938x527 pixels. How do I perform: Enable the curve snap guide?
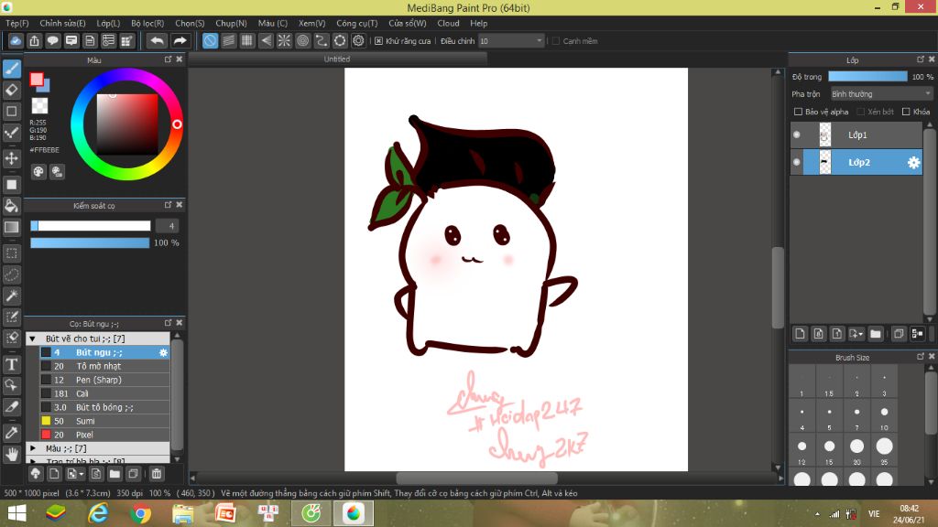(x=322, y=40)
